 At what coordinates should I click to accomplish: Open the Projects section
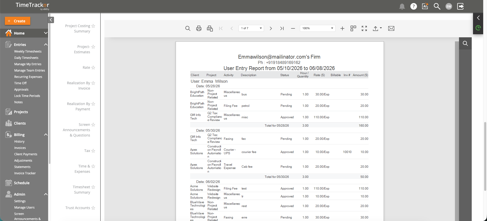[21, 112]
